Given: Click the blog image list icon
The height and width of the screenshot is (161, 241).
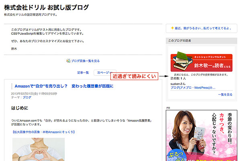Looking at the screenshot, I should (x=68, y=61).
